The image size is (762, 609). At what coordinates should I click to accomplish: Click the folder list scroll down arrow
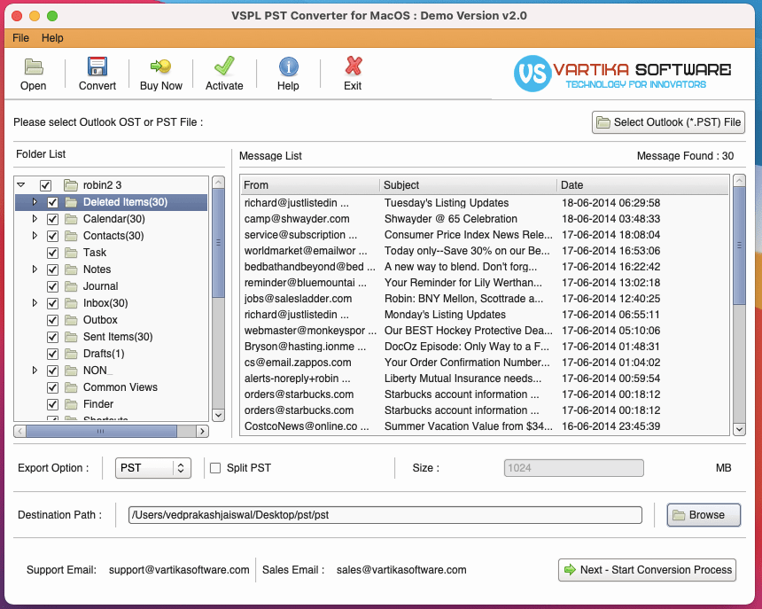(x=219, y=416)
